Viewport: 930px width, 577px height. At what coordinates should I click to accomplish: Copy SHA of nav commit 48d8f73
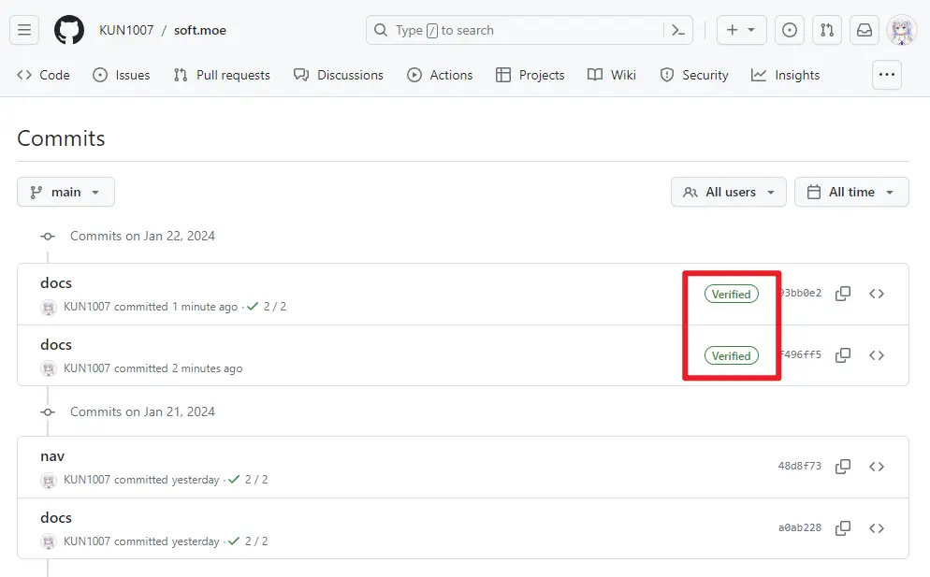pyautogui.click(x=843, y=466)
